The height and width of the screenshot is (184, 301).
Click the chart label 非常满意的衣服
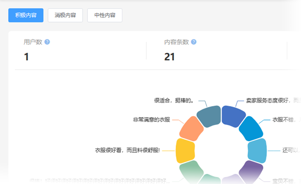(x=152, y=119)
